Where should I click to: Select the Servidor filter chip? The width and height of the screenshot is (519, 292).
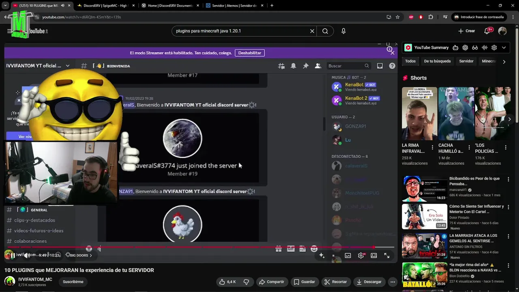click(466, 61)
